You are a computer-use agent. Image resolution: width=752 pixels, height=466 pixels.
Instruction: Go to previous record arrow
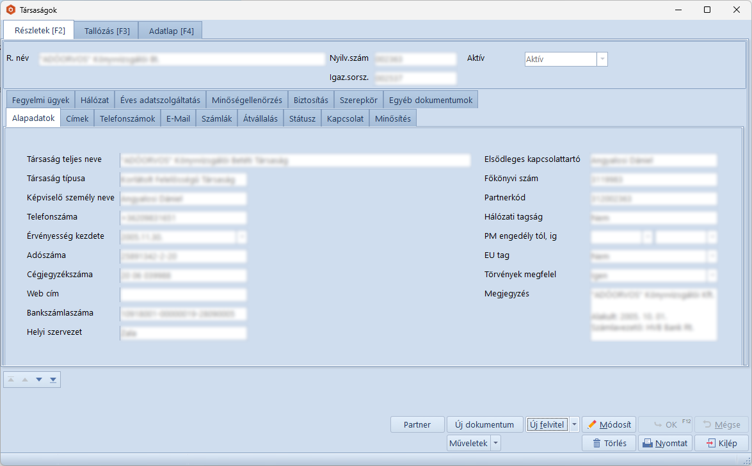click(25, 380)
